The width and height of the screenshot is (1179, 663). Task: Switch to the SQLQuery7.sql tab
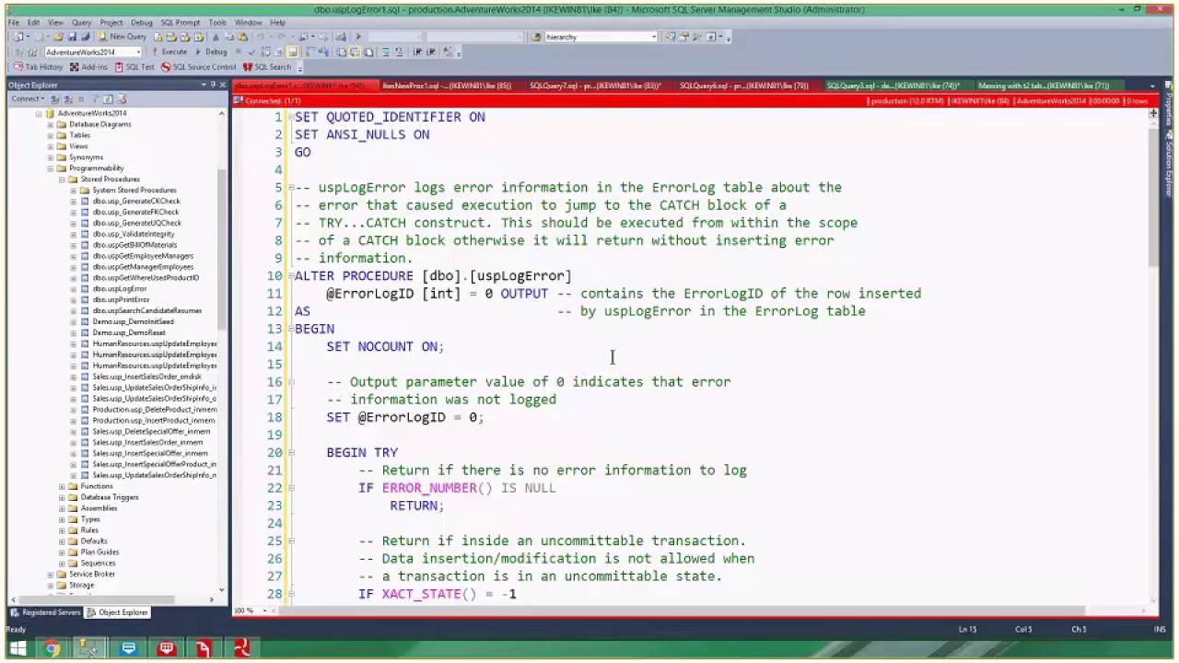coord(595,86)
